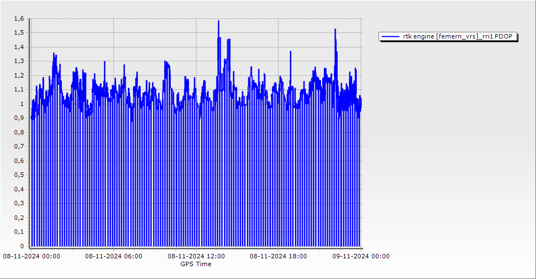Image resolution: width=536 pixels, height=279 pixels.
Task: Click the '1' value label on the Y axis
Action: click(22, 104)
